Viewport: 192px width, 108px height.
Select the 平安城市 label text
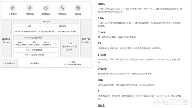(13, 14)
